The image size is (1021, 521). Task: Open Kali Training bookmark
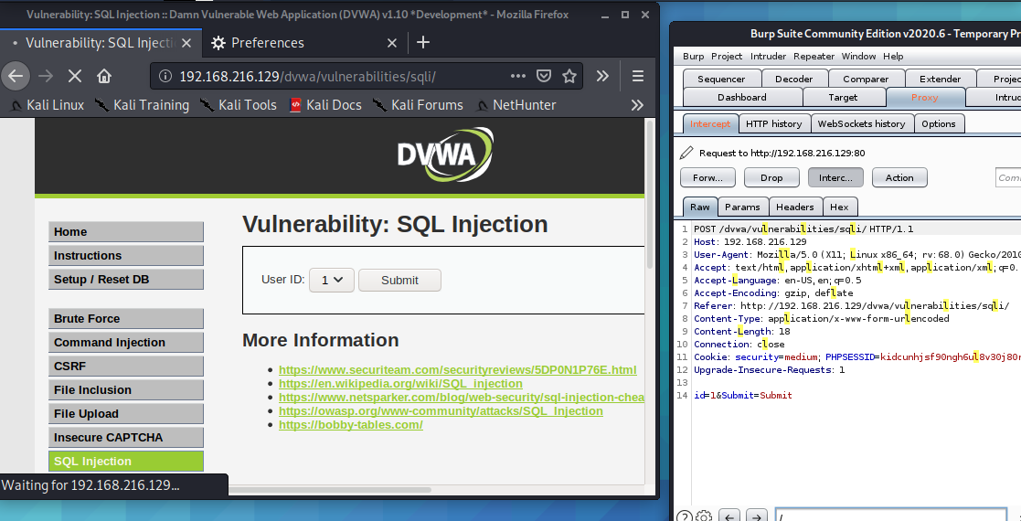142,105
